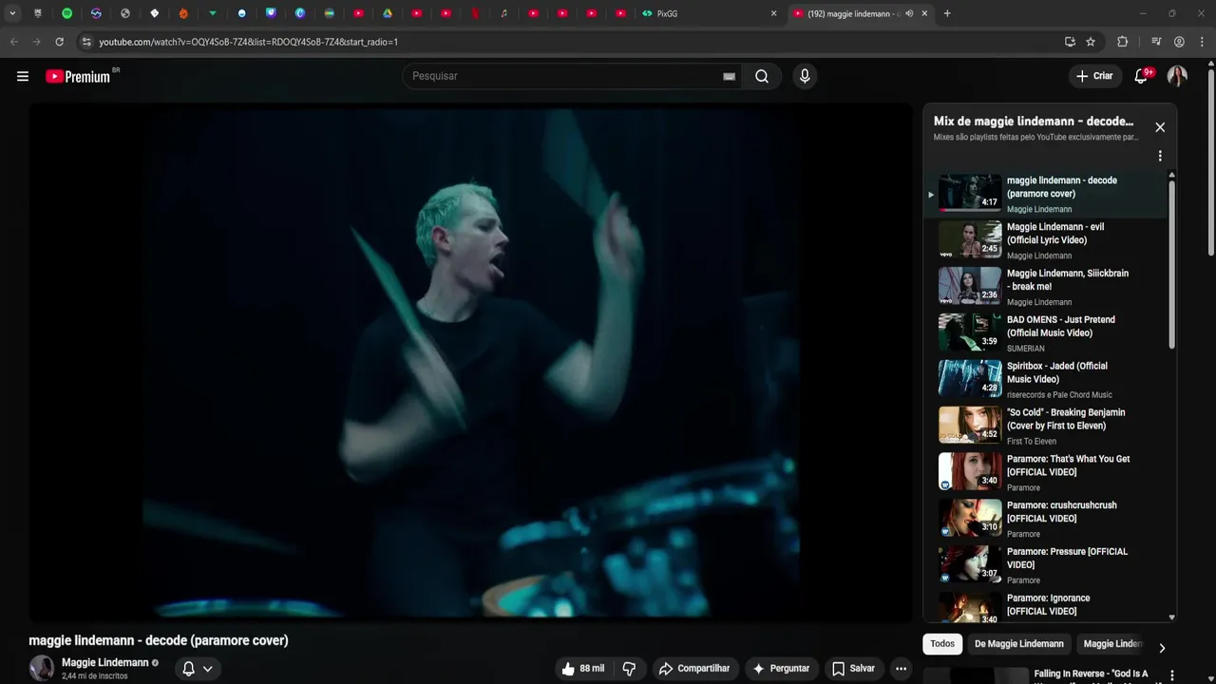Open video title 'maggie lindemann - decode (paramore cover)'
Screen dimensions: 1216x684
159,640
